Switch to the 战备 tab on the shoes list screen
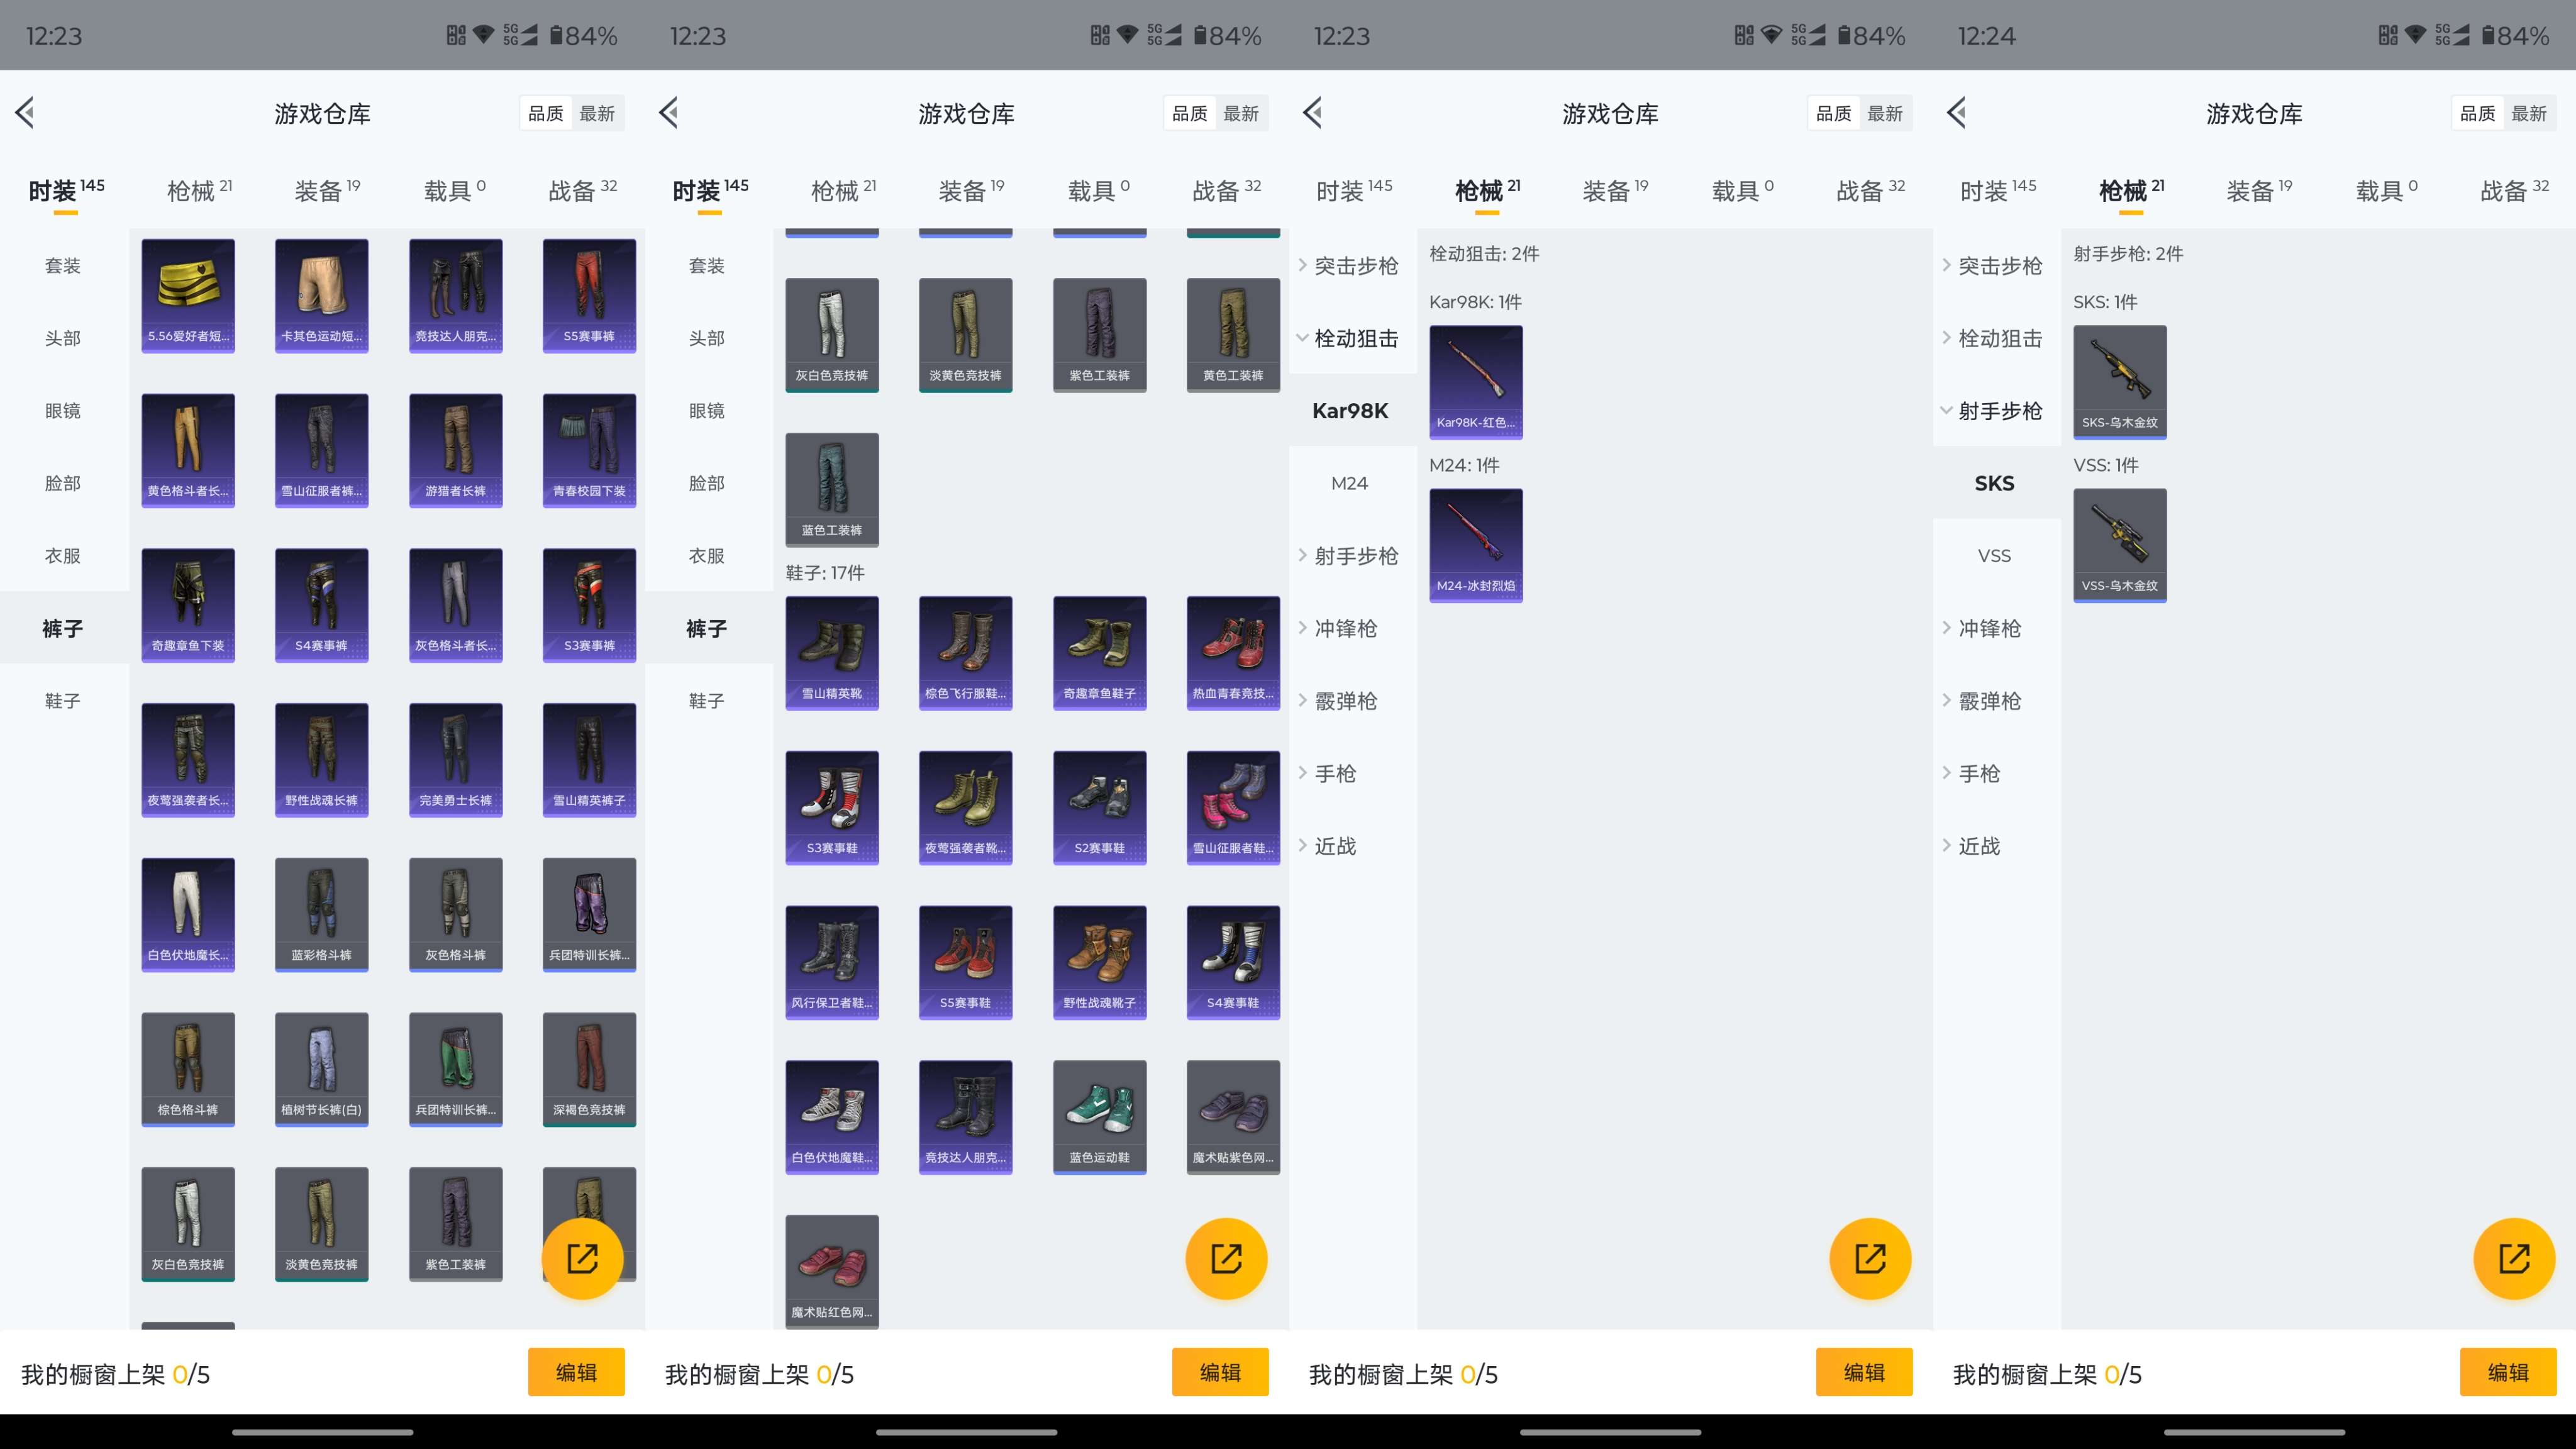The height and width of the screenshot is (1449, 2576). (1227, 190)
